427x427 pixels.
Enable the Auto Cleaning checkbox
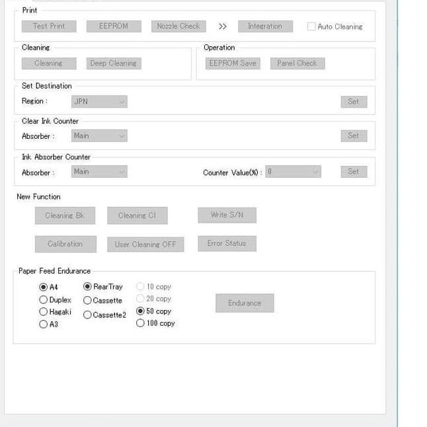tap(312, 27)
